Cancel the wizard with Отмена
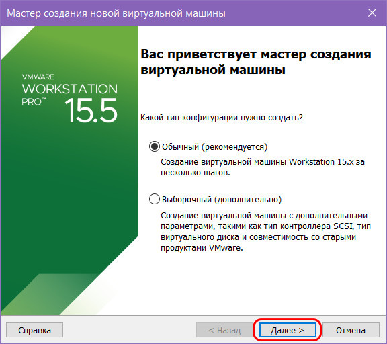The image size is (387, 344). tap(351, 330)
